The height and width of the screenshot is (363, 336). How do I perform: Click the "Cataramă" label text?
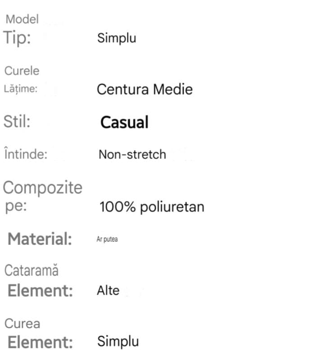32,271
